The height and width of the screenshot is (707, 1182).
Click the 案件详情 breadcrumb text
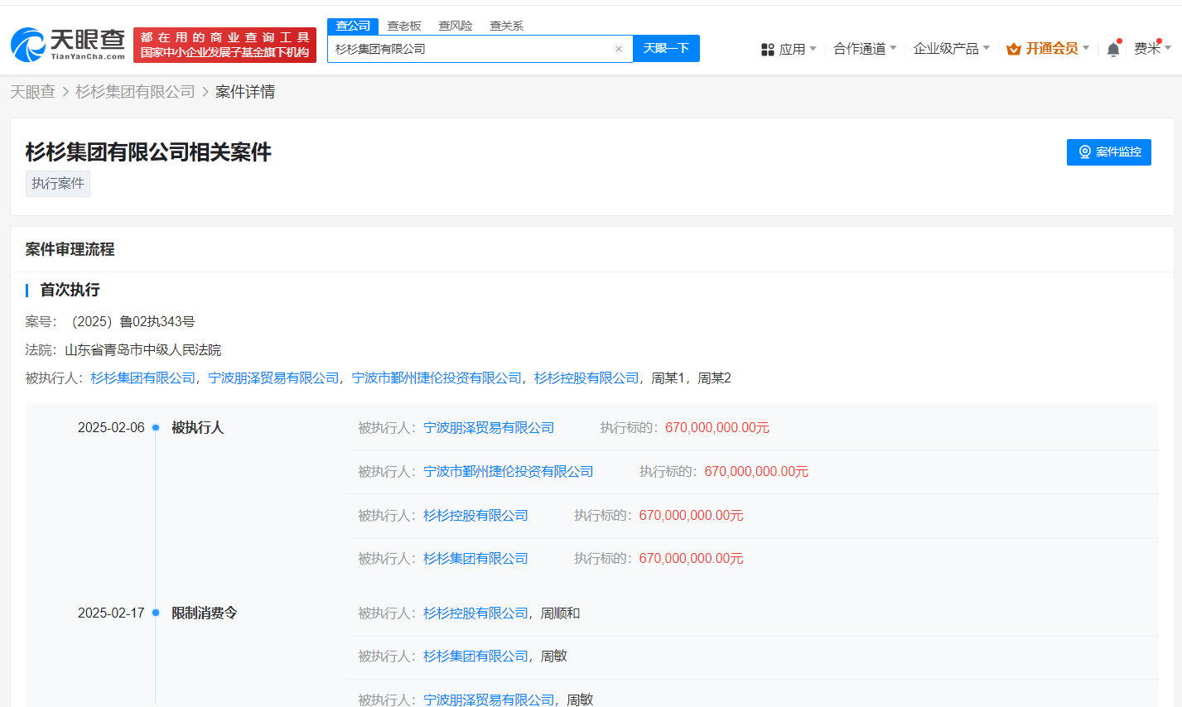245,92
